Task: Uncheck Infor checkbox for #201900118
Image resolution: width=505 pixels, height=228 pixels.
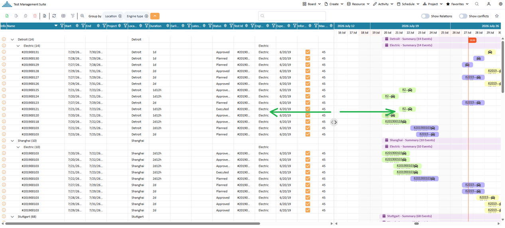Action: (308, 122)
